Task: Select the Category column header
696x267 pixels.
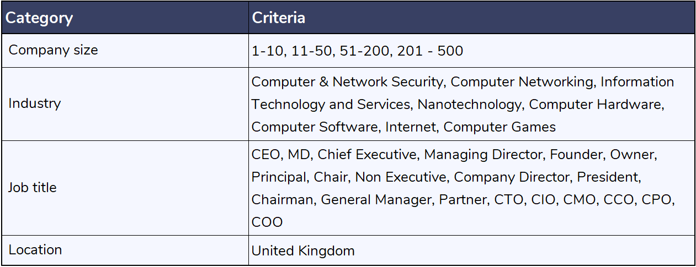Action: click(39, 18)
